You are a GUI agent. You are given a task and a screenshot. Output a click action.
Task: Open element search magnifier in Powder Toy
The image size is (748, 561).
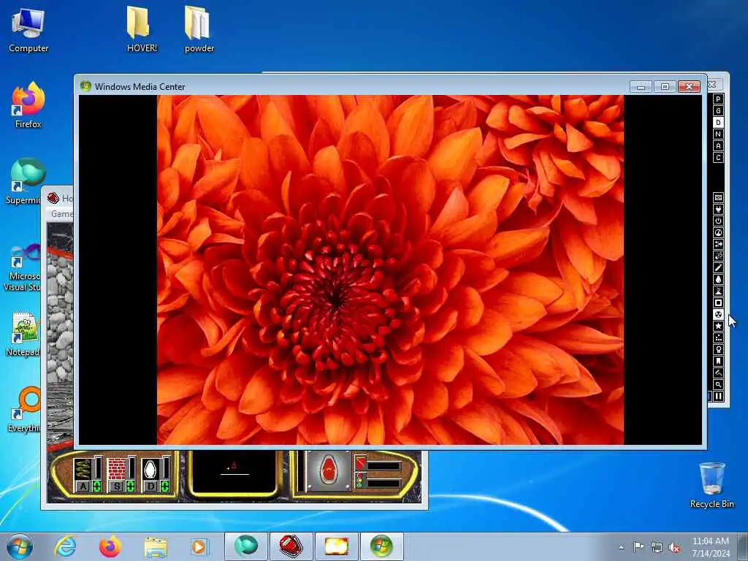click(x=718, y=384)
